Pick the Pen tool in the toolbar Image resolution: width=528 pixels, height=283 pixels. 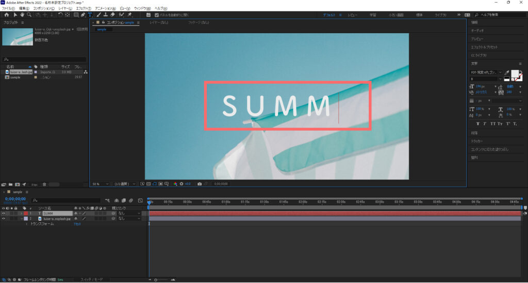(x=83, y=15)
